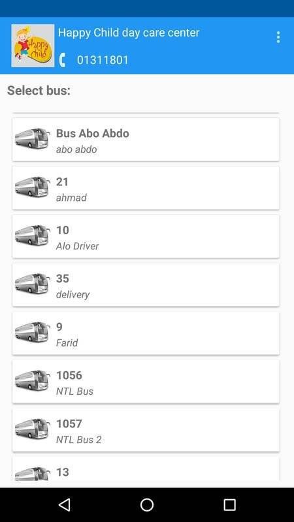The width and height of the screenshot is (294, 522).
Task: Select bus 21 driven by ahmad
Action: point(146,188)
